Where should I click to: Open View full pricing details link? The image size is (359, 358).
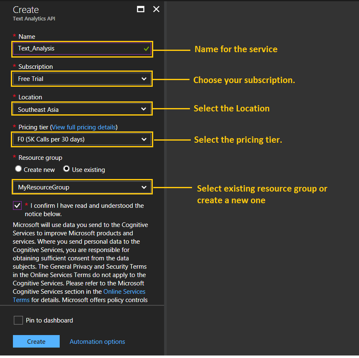[84, 127]
